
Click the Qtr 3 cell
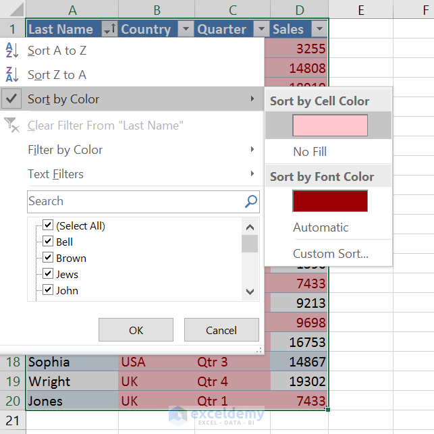pos(232,362)
